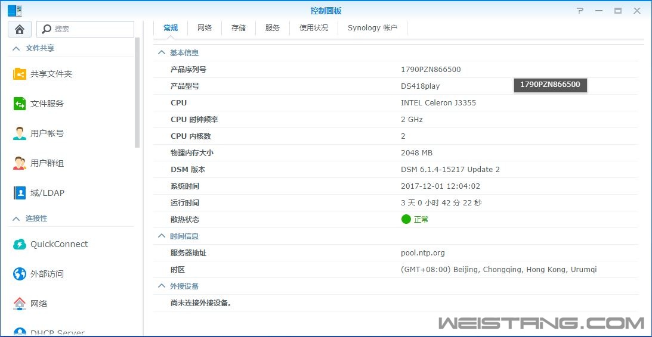
Task: Click the clock rate value 2 GHz
Action: (412, 120)
